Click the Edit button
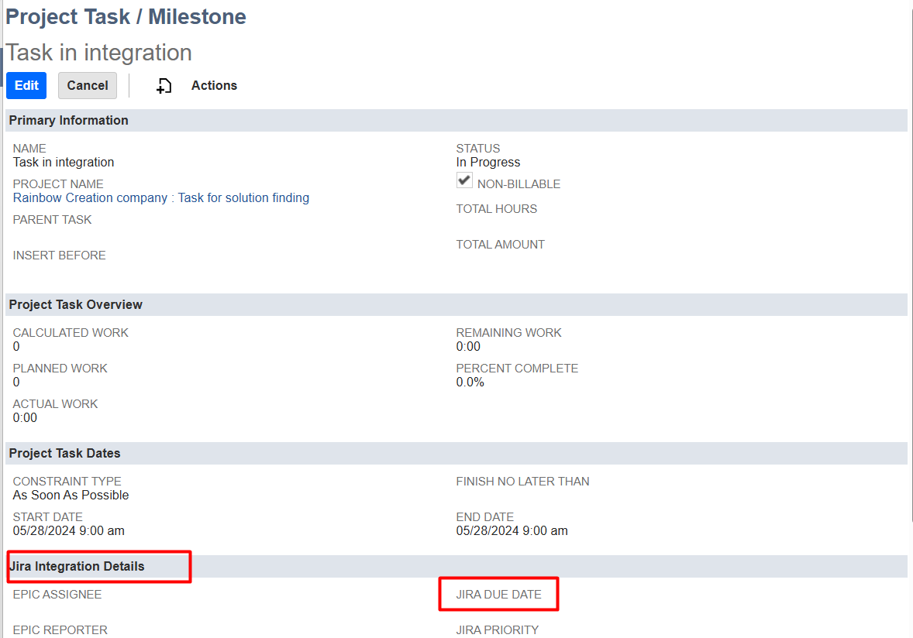Viewport: 913px width, 638px height. pyautogui.click(x=26, y=86)
